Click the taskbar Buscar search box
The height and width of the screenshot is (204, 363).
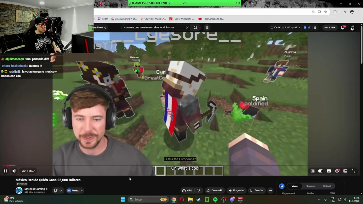tap(148, 199)
